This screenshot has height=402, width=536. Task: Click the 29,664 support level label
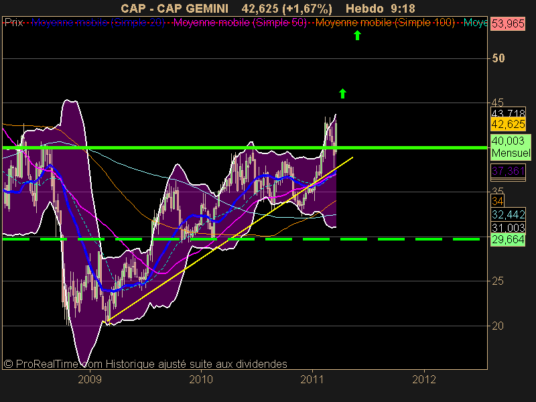(x=508, y=240)
